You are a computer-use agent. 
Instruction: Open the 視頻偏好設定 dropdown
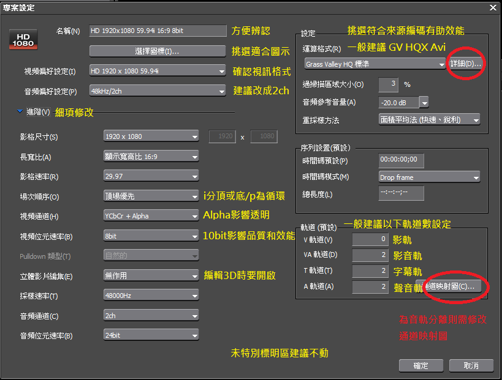(x=158, y=72)
